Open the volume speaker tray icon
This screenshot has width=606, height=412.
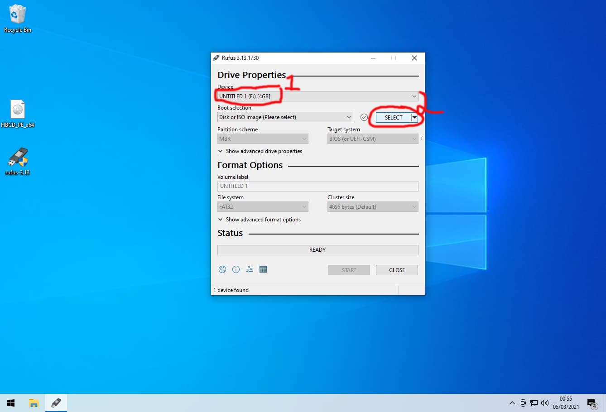pos(545,403)
